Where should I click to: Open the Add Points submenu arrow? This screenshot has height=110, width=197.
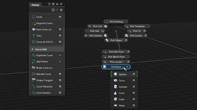point(60,61)
